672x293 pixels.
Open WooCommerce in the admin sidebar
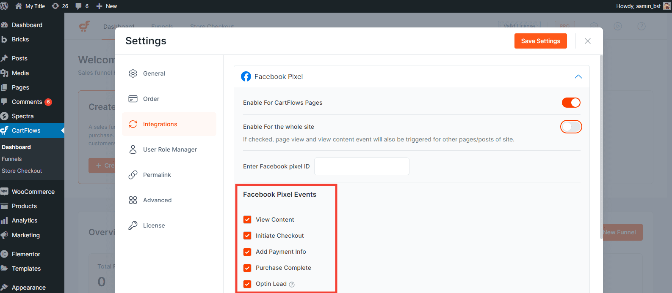(33, 192)
